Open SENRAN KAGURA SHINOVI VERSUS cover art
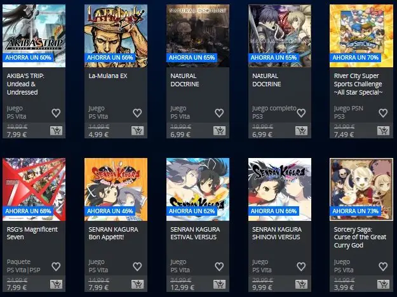This screenshot has width=397, height=297. 279,189
